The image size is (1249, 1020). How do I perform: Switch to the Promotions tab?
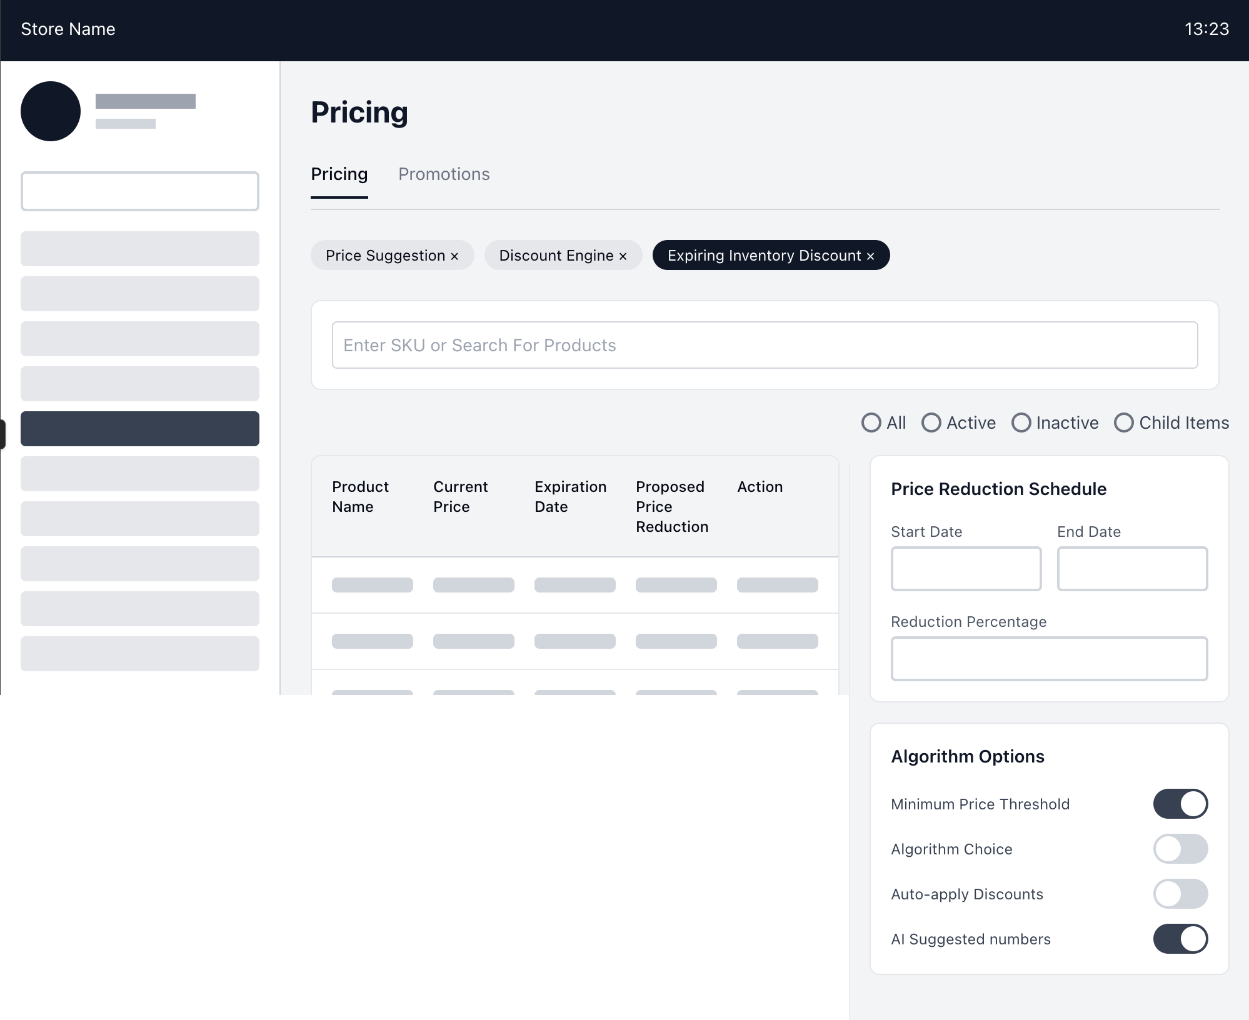[444, 174]
